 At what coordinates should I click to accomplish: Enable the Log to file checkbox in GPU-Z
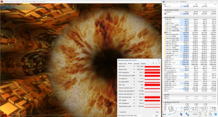(119, 112)
